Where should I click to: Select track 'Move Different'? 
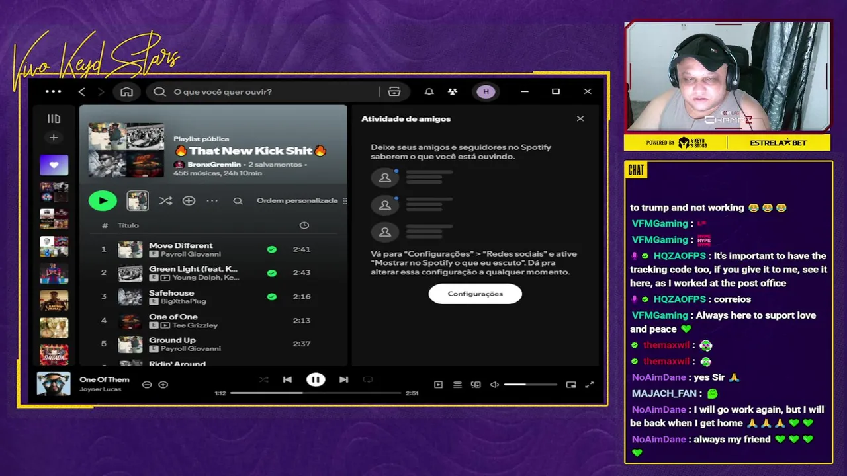point(181,245)
